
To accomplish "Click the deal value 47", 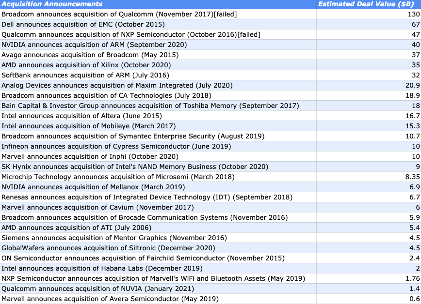I will [416, 34].
